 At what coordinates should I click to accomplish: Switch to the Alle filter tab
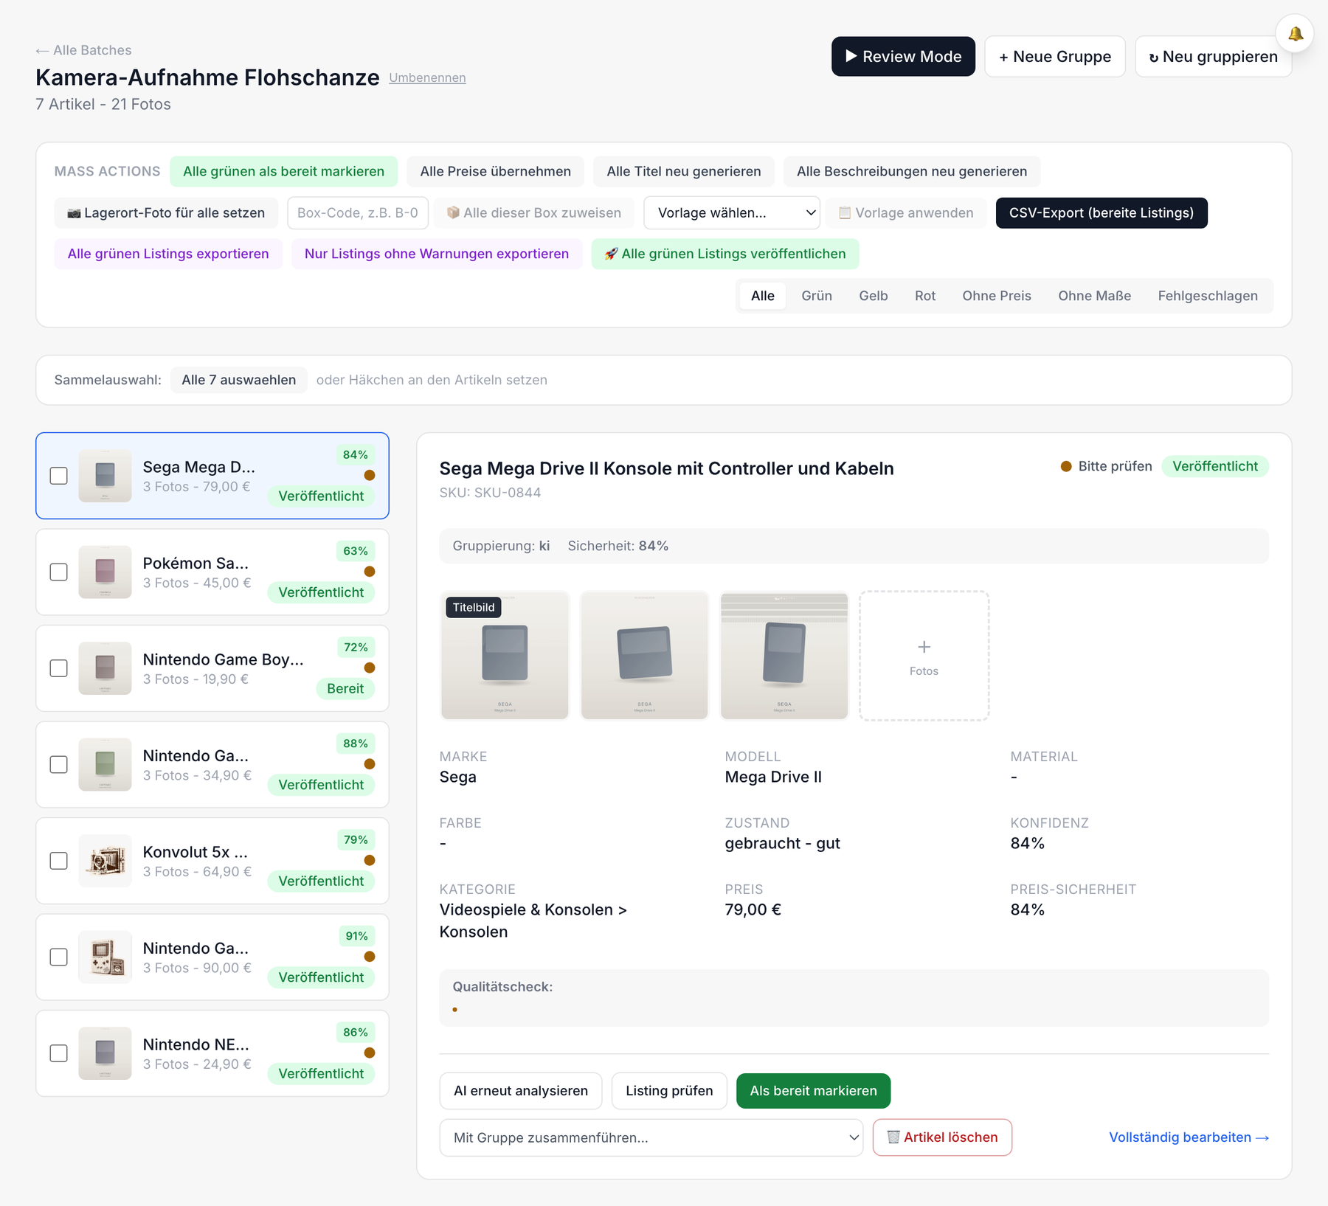pyautogui.click(x=763, y=296)
